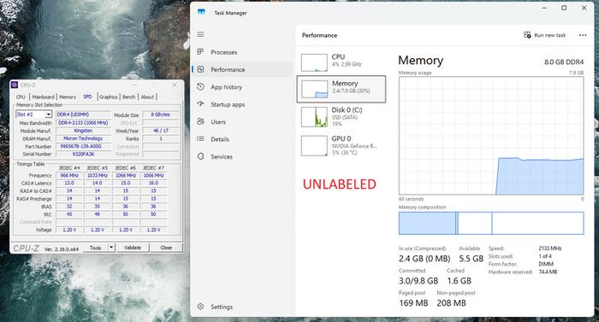The width and height of the screenshot is (599, 322).
Task: Open the Details page
Action: point(220,139)
